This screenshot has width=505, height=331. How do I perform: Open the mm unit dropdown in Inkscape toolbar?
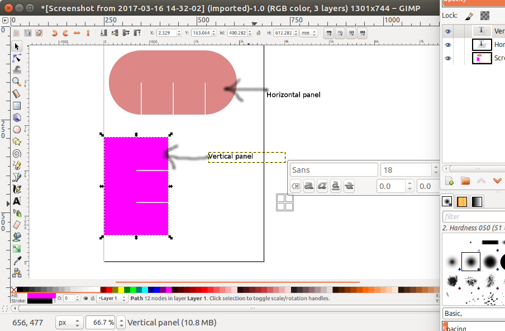tap(309, 33)
